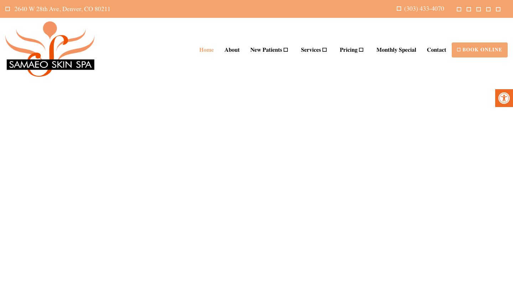Open the accessibility tools widget

pos(504,98)
